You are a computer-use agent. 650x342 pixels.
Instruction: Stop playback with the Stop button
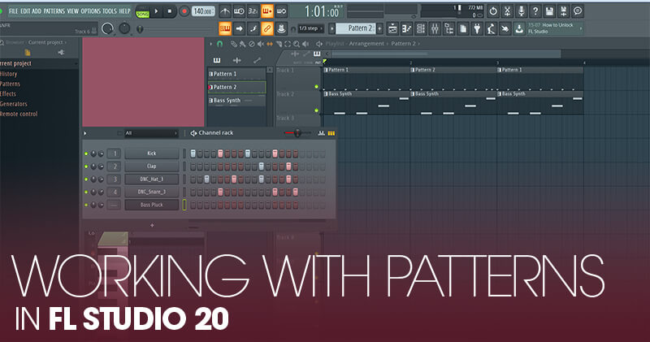click(170, 11)
